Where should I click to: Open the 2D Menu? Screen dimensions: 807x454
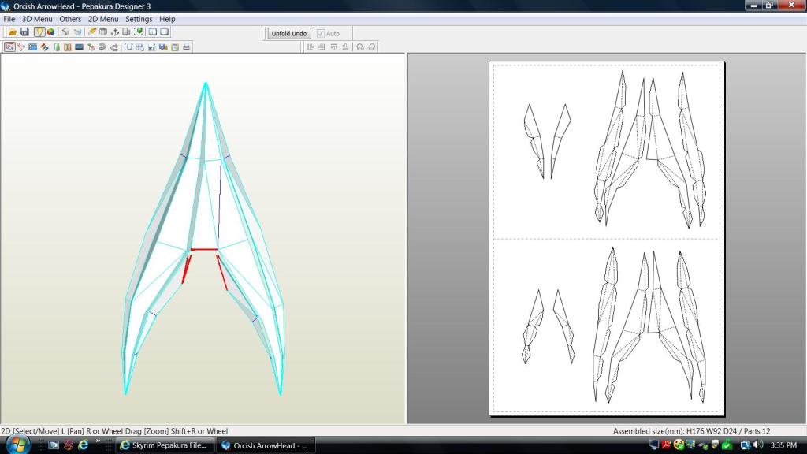pos(103,19)
